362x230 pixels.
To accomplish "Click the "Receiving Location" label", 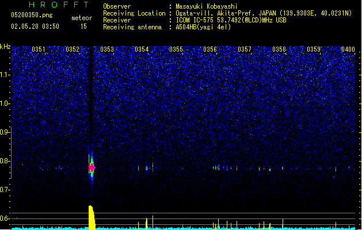I will (134, 13).
